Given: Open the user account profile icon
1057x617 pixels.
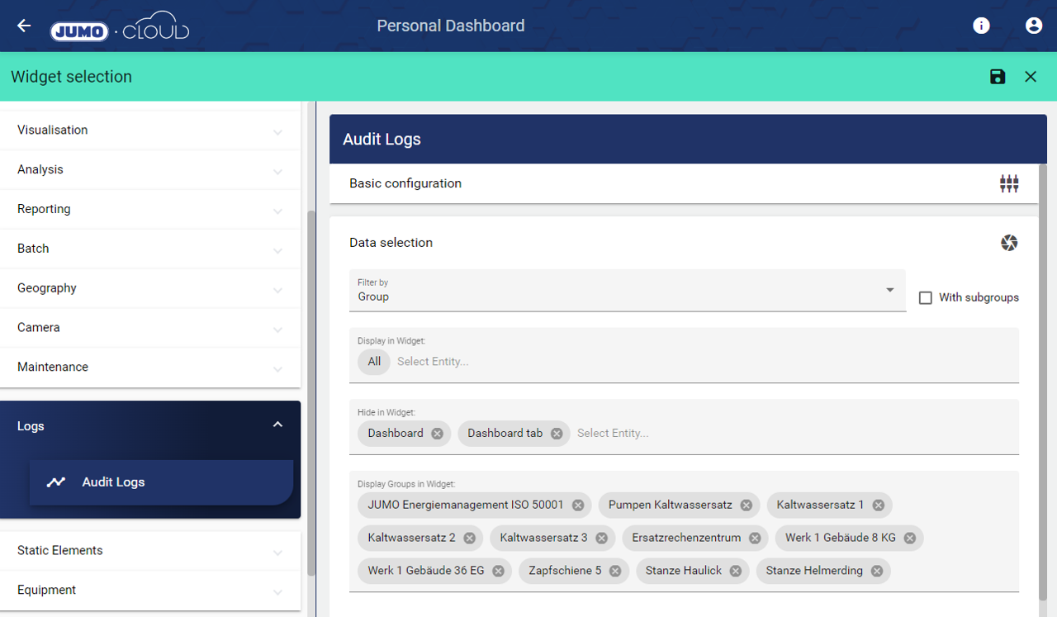Looking at the screenshot, I should tap(1033, 26).
